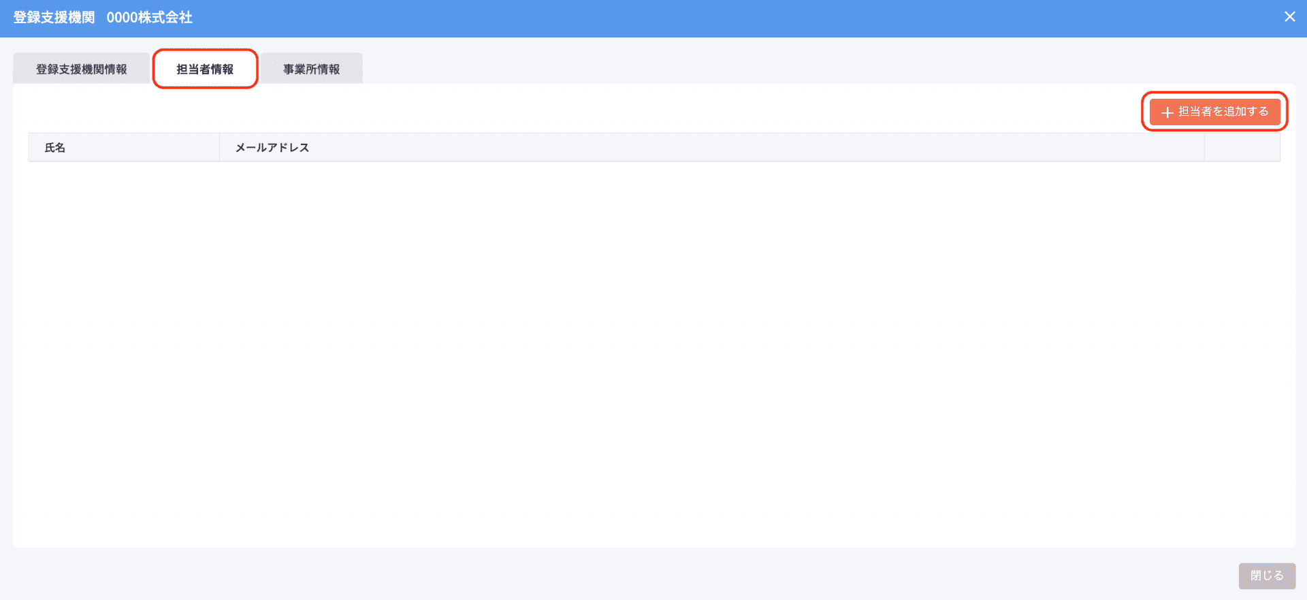View registered support organization info tab

[x=82, y=69]
